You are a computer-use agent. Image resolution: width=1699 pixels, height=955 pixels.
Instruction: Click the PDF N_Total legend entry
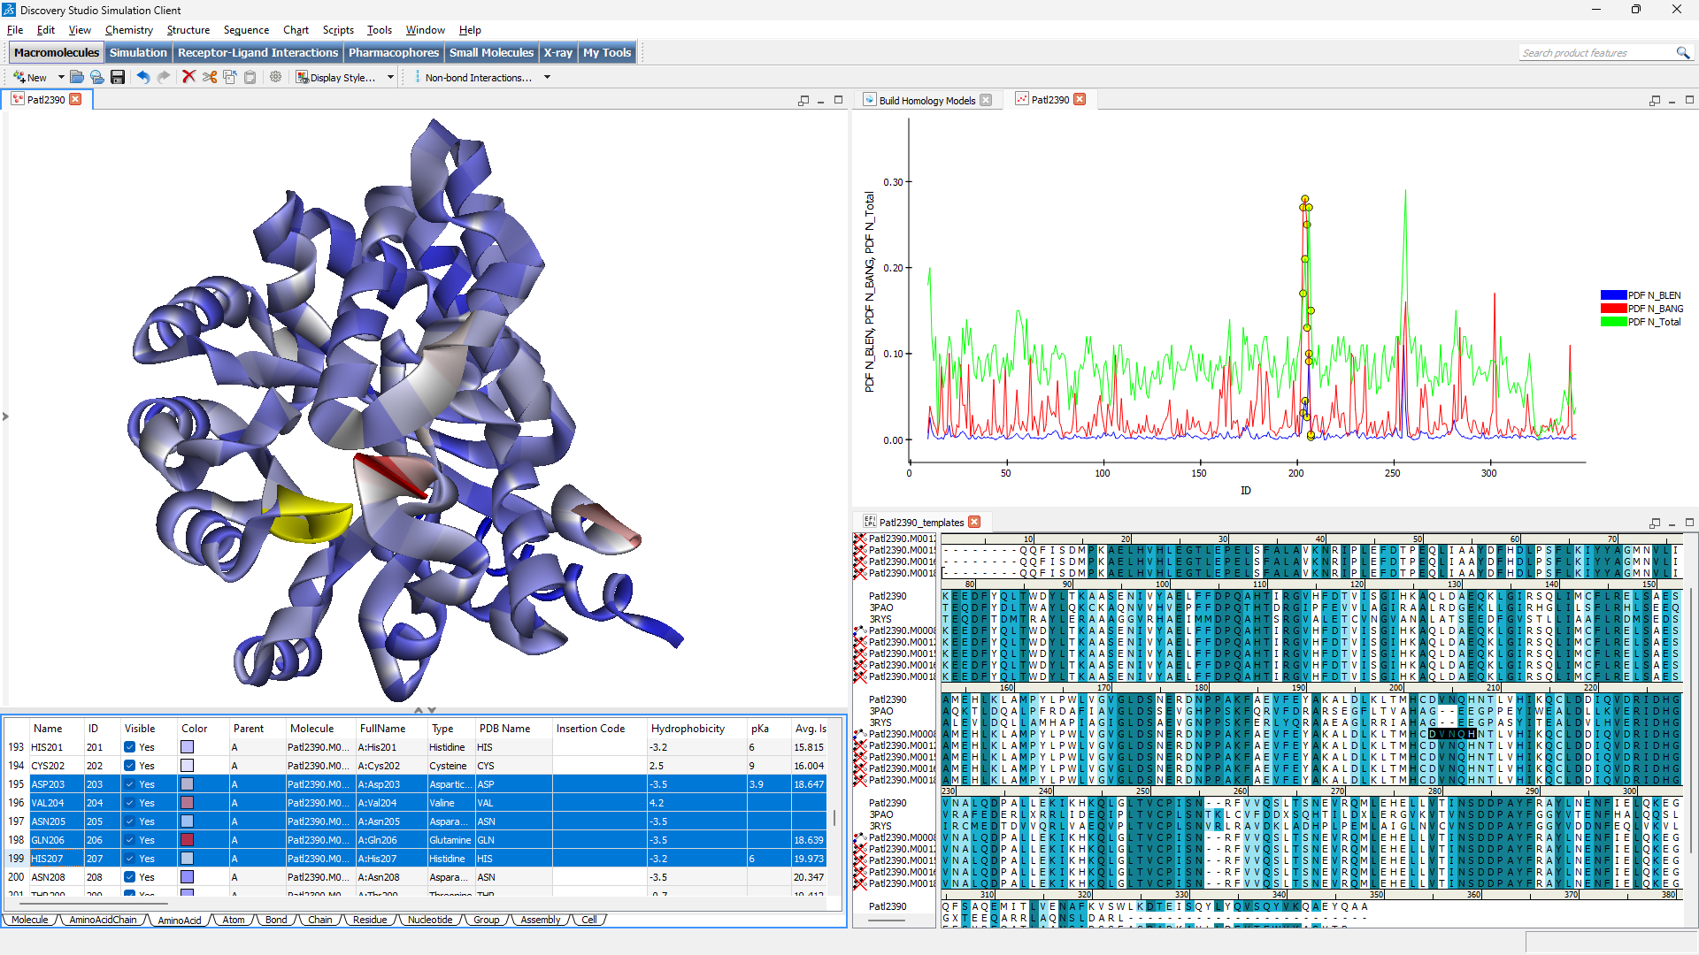(1641, 322)
